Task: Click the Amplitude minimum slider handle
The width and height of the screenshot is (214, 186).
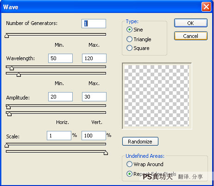Action: (x=8, y=107)
